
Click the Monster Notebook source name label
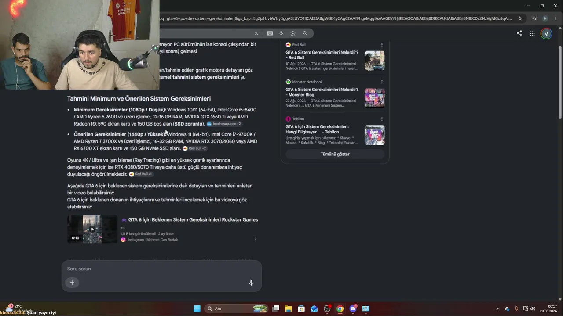click(x=307, y=82)
